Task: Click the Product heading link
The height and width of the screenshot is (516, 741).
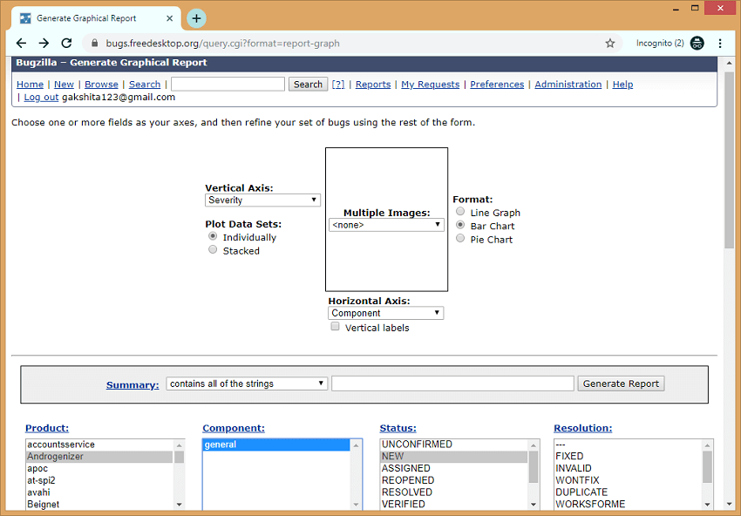Action: coord(47,428)
